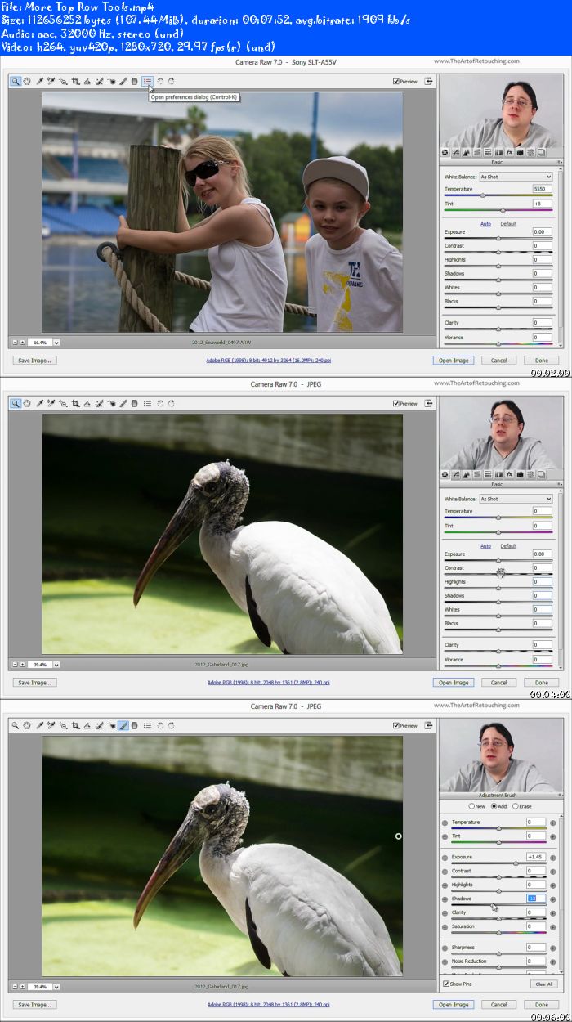Select the Hand tool in the Sony SLT-A55V window
Screen dimensions: 572x1022
[x=27, y=81]
